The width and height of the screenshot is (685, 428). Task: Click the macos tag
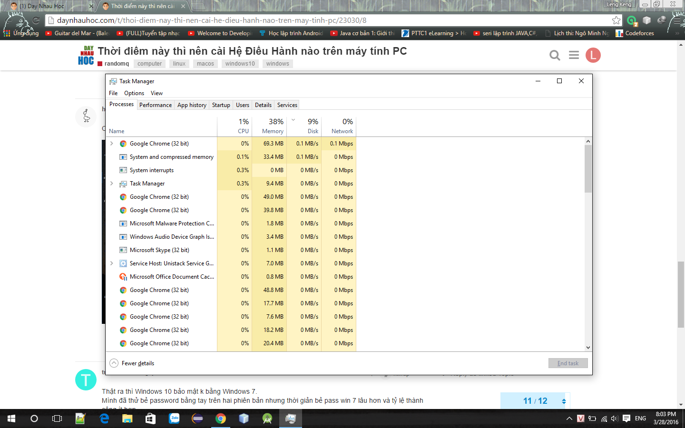(x=205, y=64)
